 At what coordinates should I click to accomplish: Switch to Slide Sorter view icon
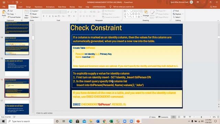tap(179, 117)
